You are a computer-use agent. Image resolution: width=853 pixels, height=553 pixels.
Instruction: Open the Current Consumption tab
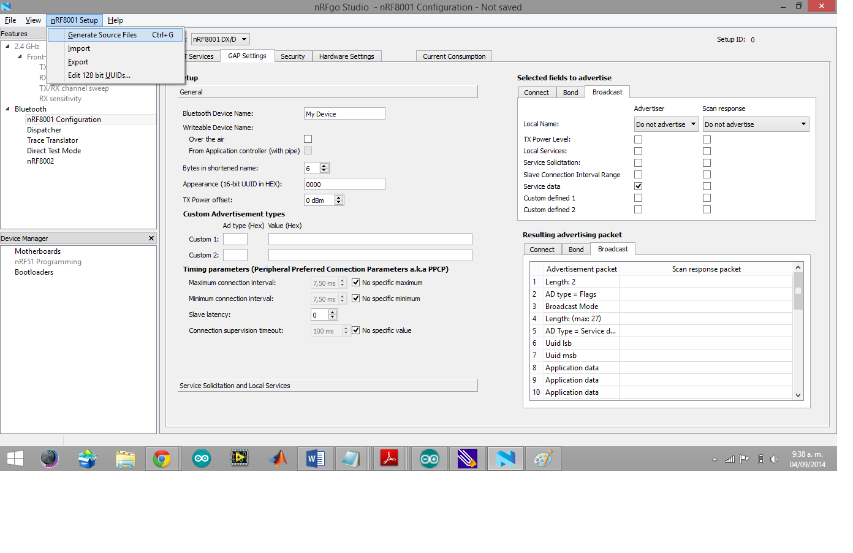454,56
